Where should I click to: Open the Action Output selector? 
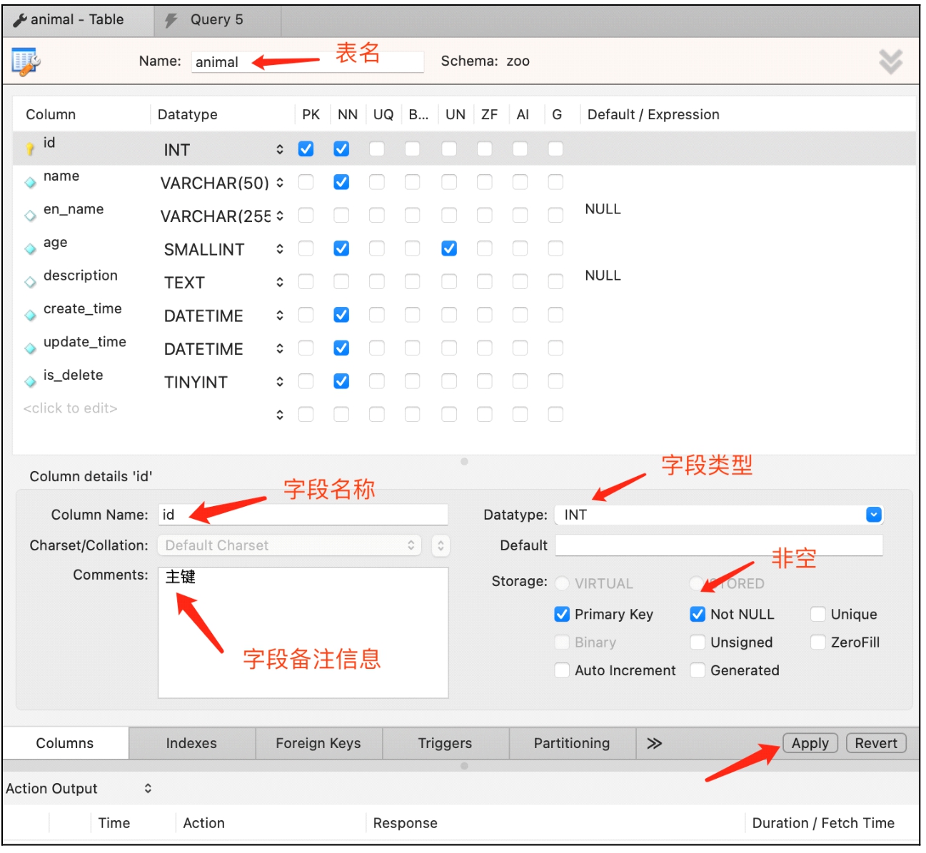(148, 788)
